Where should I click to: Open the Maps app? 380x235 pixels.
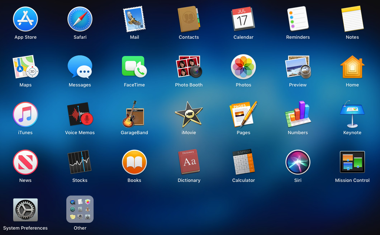(x=25, y=67)
